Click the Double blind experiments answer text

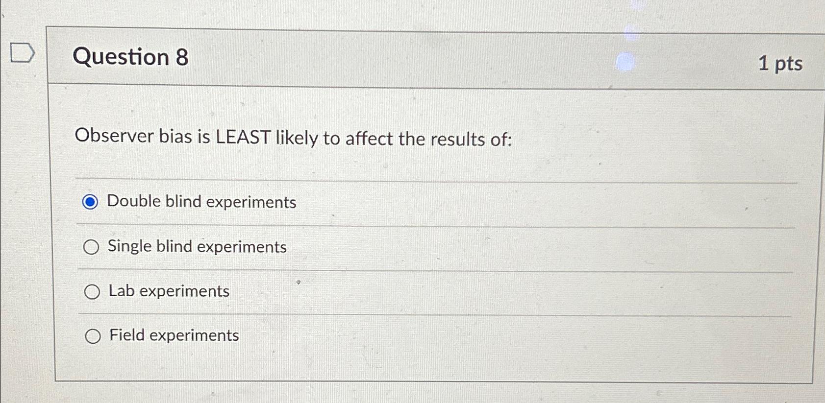tap(202, 201)
